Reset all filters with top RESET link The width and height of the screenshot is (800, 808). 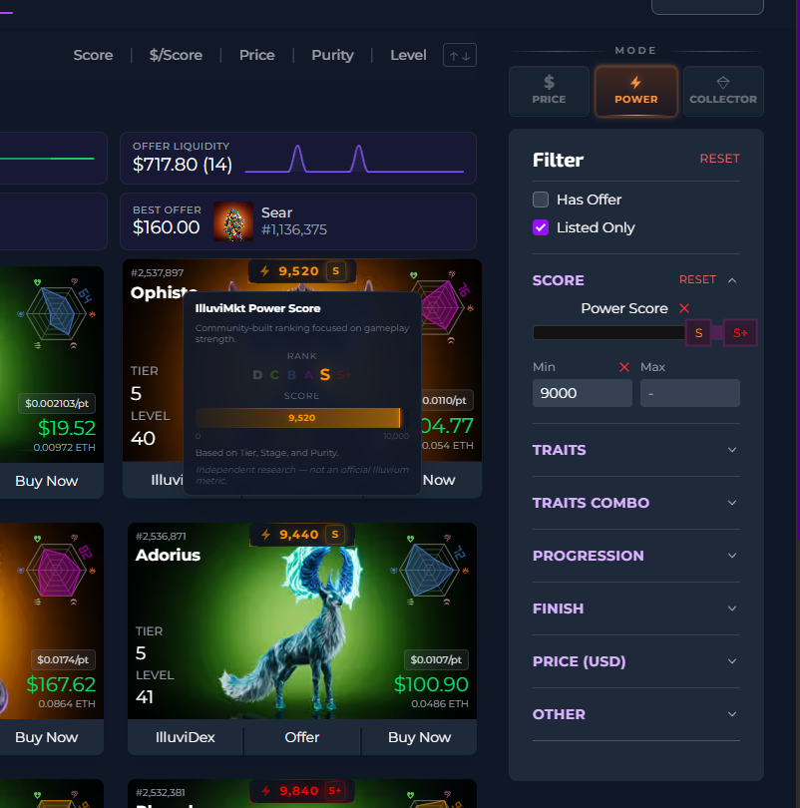pos(719,159)
